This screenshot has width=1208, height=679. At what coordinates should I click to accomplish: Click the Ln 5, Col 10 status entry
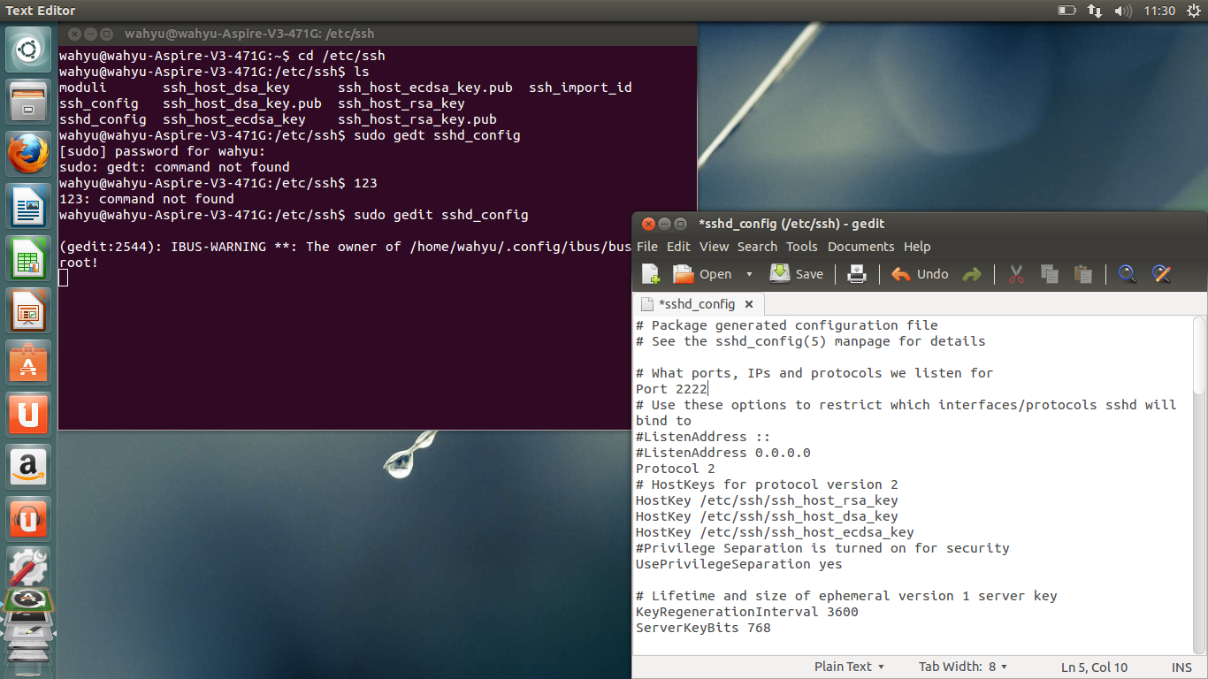(x=1094, y=668)
